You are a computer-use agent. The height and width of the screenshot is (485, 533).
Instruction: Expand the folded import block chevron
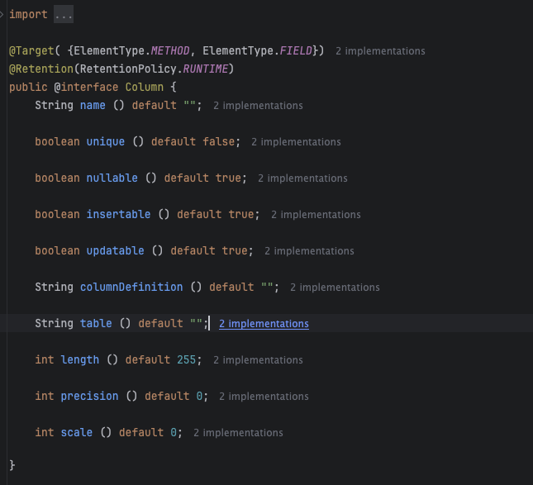[2, 14]
